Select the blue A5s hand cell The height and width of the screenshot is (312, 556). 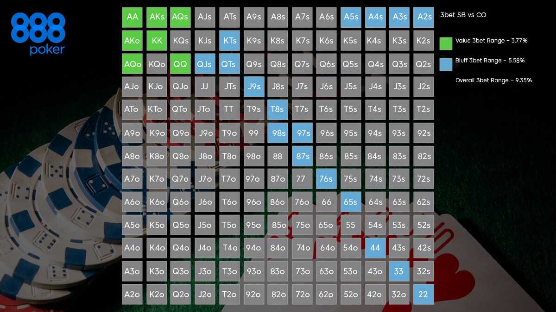(x=351, y=17)
